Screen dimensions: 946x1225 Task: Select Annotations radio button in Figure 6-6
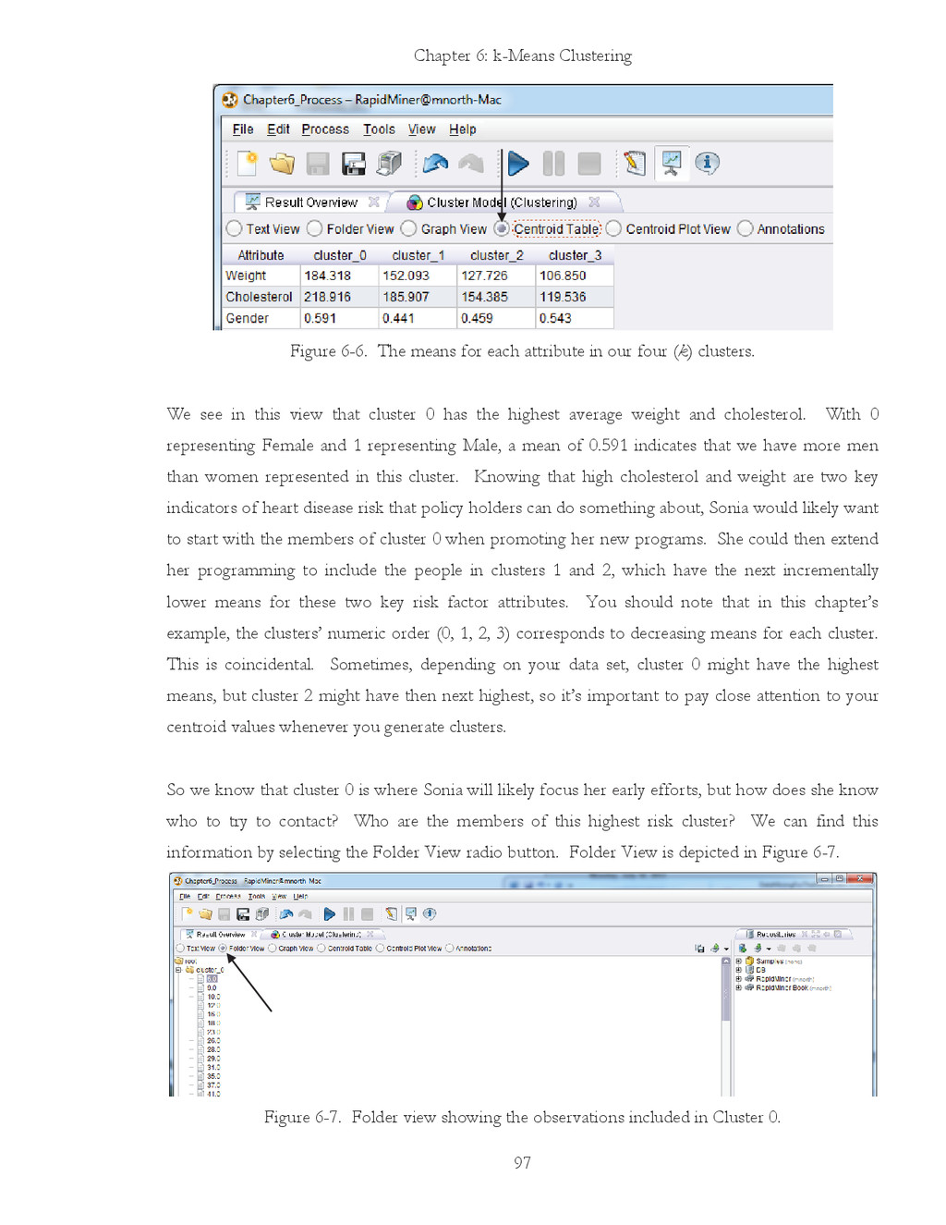click(x=746, y=228)
